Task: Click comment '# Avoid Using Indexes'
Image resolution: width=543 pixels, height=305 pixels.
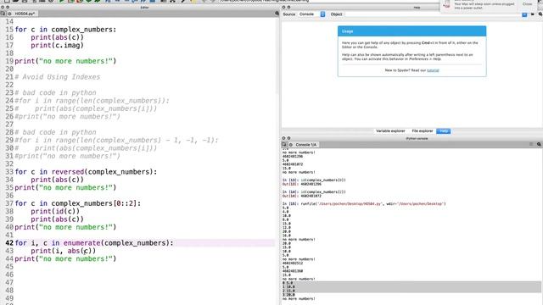Action: [x=58, y=77]
